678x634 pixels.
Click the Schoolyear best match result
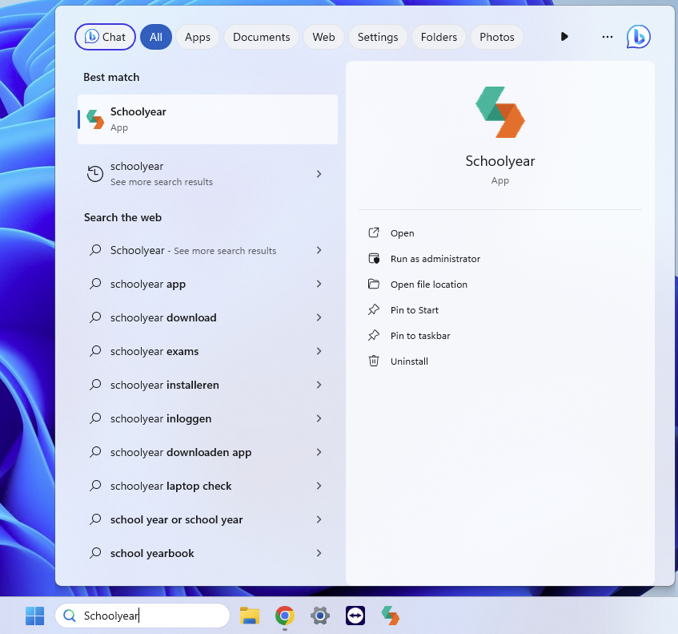pos(207,119)
